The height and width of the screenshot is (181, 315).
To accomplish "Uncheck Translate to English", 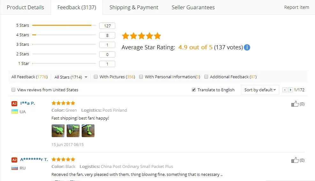I will point(194,90).
